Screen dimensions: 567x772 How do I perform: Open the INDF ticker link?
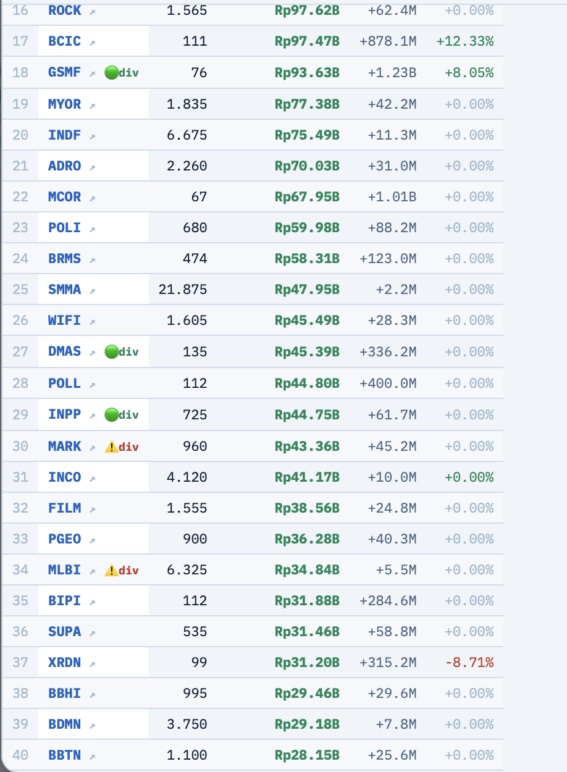tap(65, 135)
